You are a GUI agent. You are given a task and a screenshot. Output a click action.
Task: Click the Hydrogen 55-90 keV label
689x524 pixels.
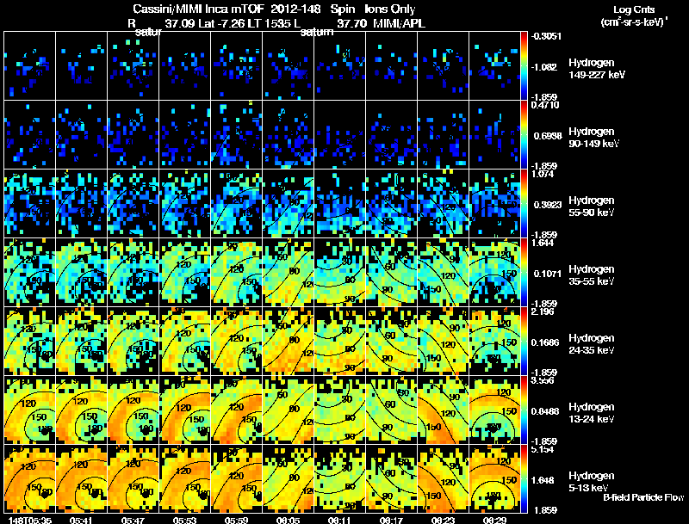click(x=592, y=207)
